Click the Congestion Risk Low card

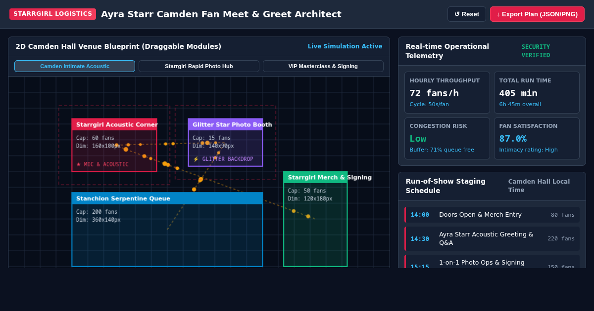tap(447, 138)
